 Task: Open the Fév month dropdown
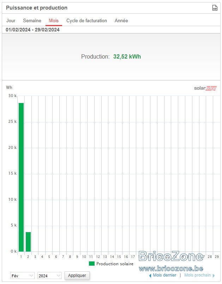pos(22,276)
